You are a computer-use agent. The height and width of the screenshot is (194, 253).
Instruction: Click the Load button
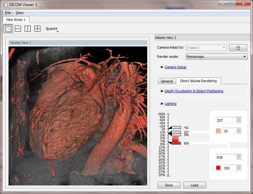pos(194,185)
